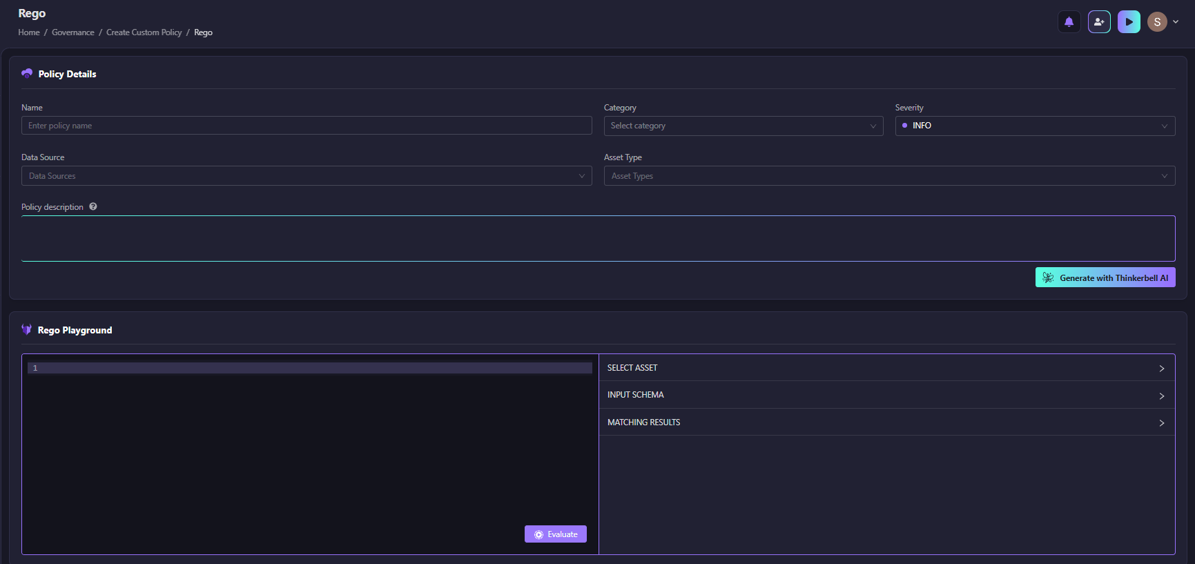The image size is (1195, 564).
Task: Click the Data Source label
Action: coord(43,157)
